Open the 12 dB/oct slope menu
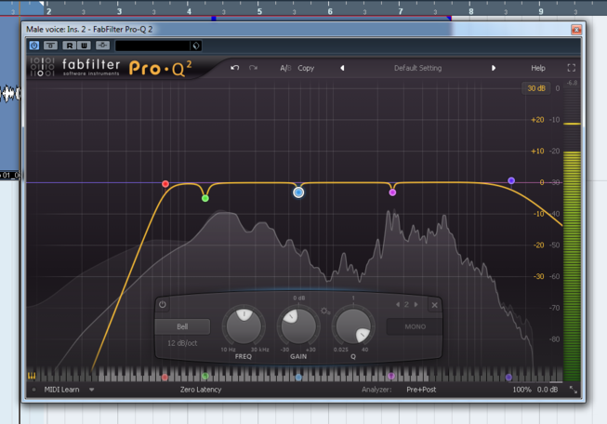 [183, 343]
